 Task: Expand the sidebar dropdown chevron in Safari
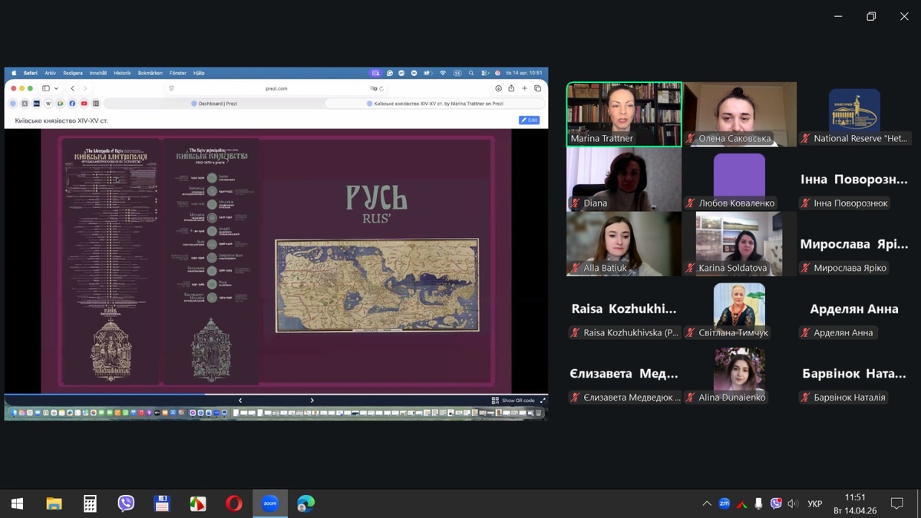coord(57,88)
